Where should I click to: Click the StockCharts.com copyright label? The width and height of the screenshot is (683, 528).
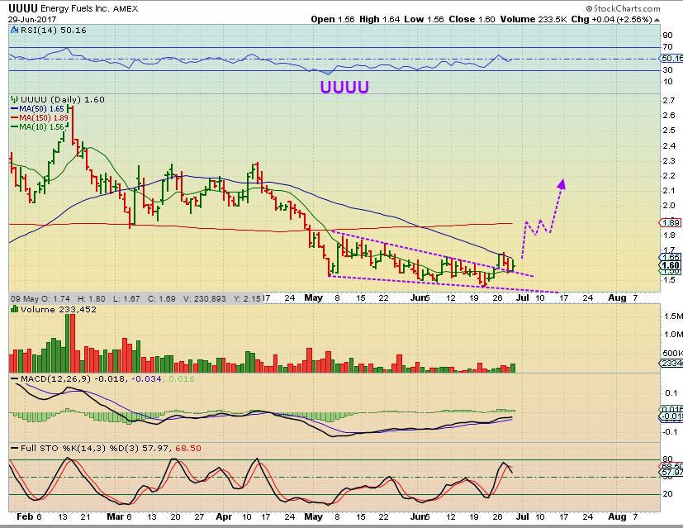[x=623, y=8]
